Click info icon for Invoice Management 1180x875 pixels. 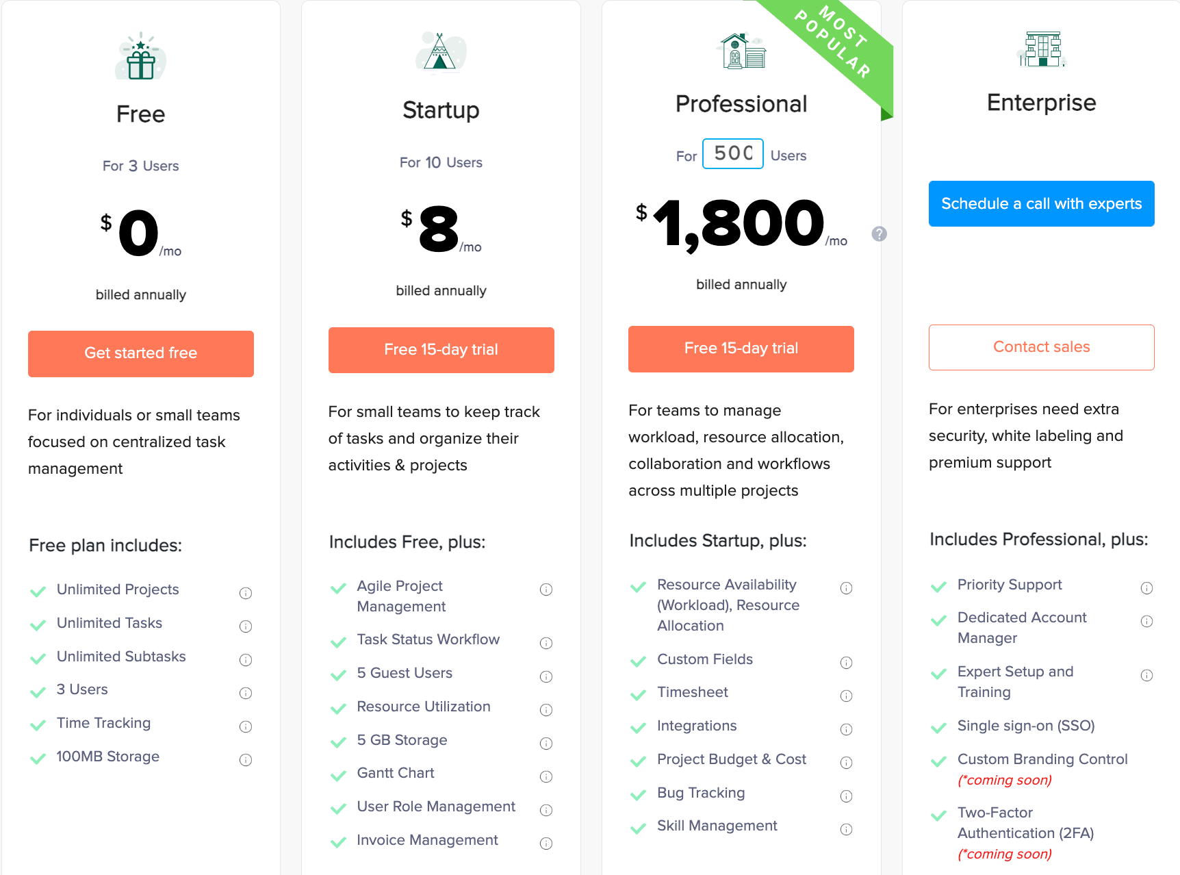pos(546,844)
